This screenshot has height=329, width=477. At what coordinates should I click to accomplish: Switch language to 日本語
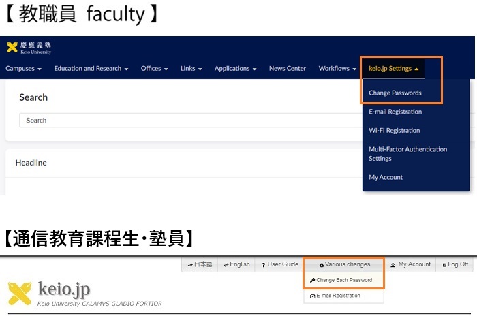(200, 264)
